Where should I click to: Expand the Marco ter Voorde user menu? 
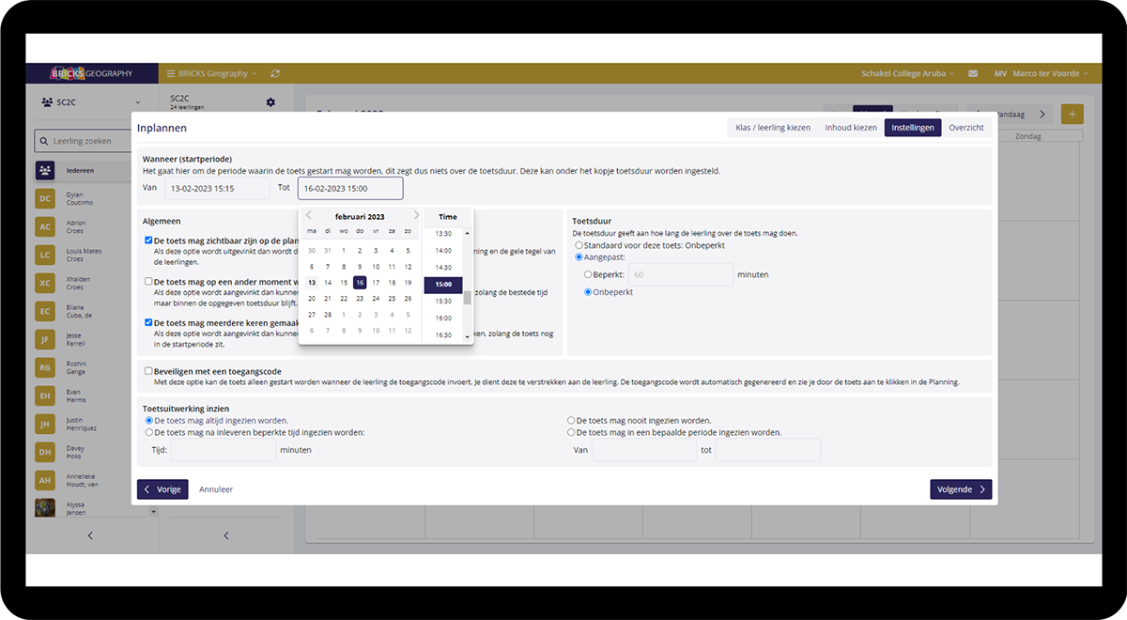pyautogui.click(x=1041, y=73)
